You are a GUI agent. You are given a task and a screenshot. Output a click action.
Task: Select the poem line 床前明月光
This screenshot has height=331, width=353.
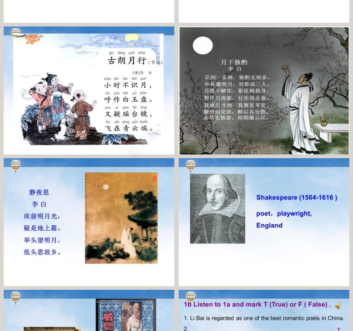[43, 216]
